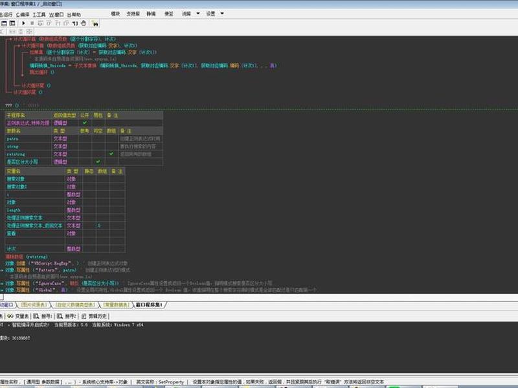The height and width of the screenshot is (388, 518).
Task: Select the 计次 variable row
Action: click(x=65, y=249)
